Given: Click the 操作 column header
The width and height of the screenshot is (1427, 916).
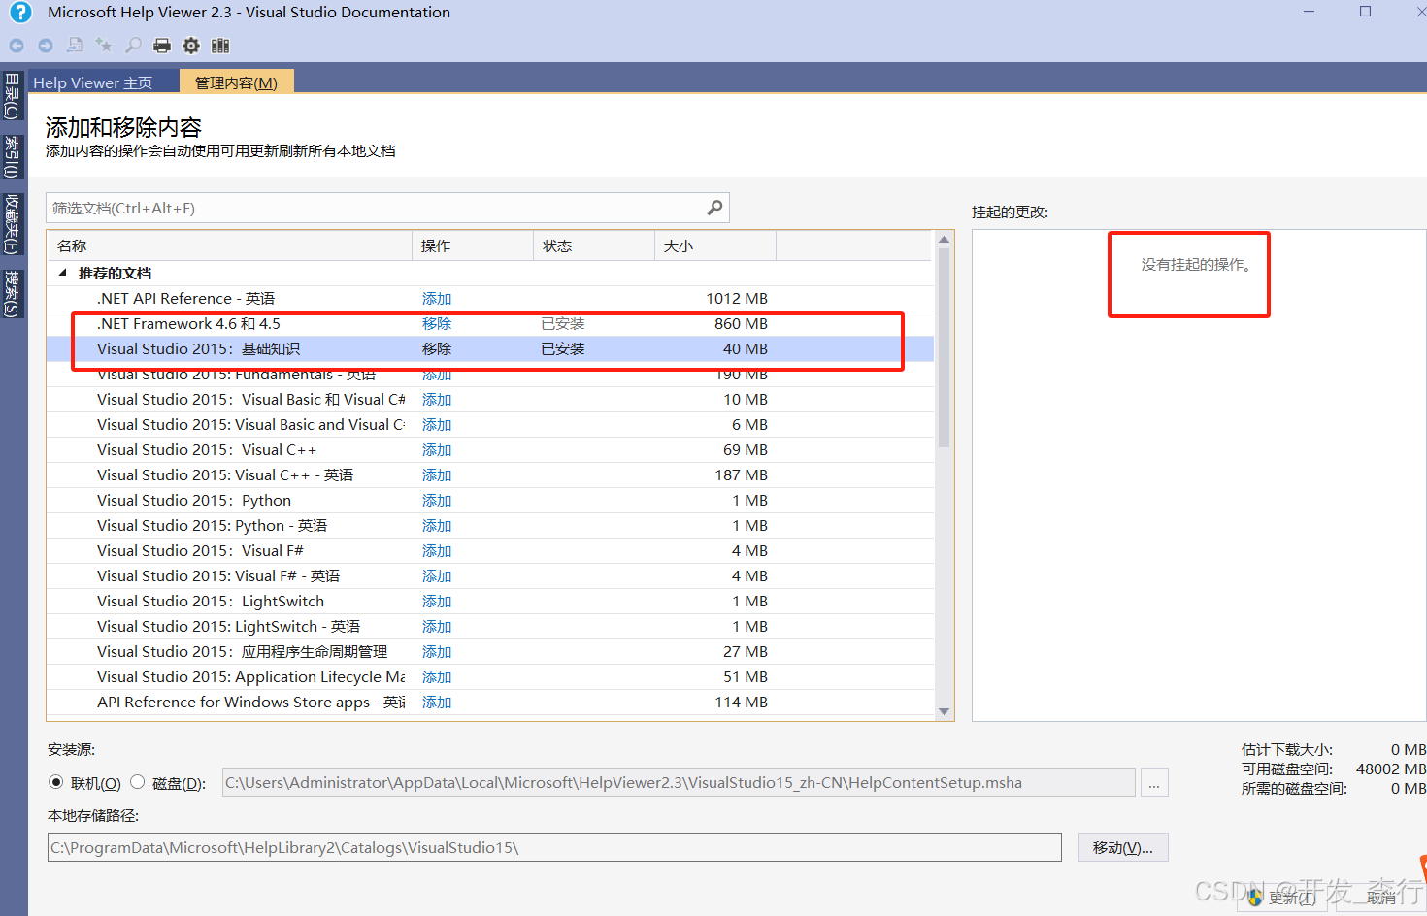Looking at the screenshot, I should 473,245.
